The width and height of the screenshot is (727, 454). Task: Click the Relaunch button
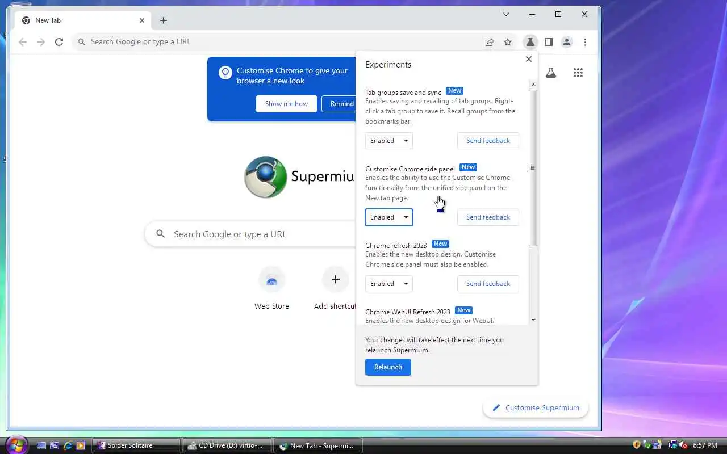[388, 367]
